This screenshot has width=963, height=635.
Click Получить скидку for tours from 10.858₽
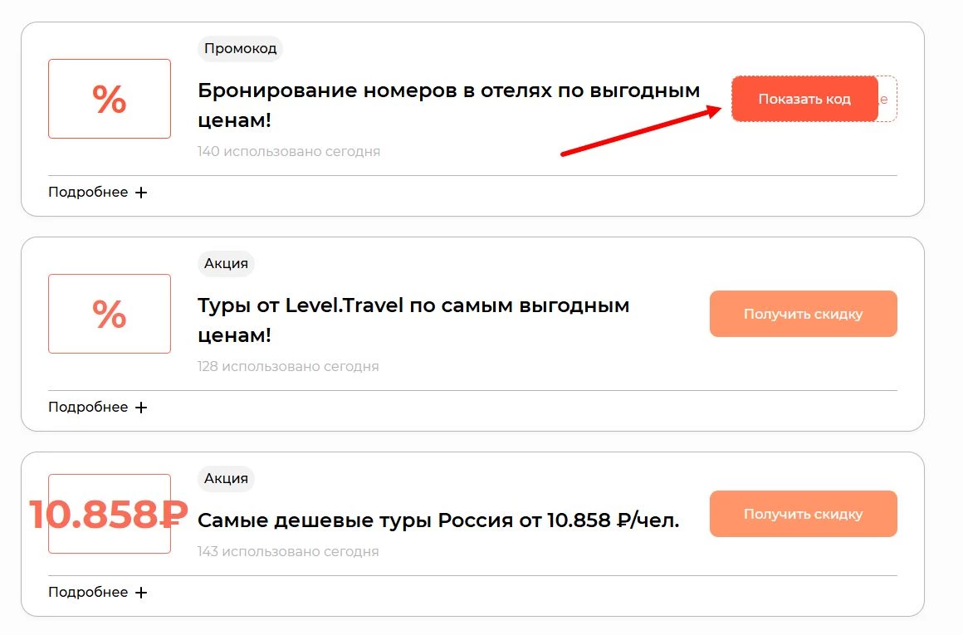point(803,513)
